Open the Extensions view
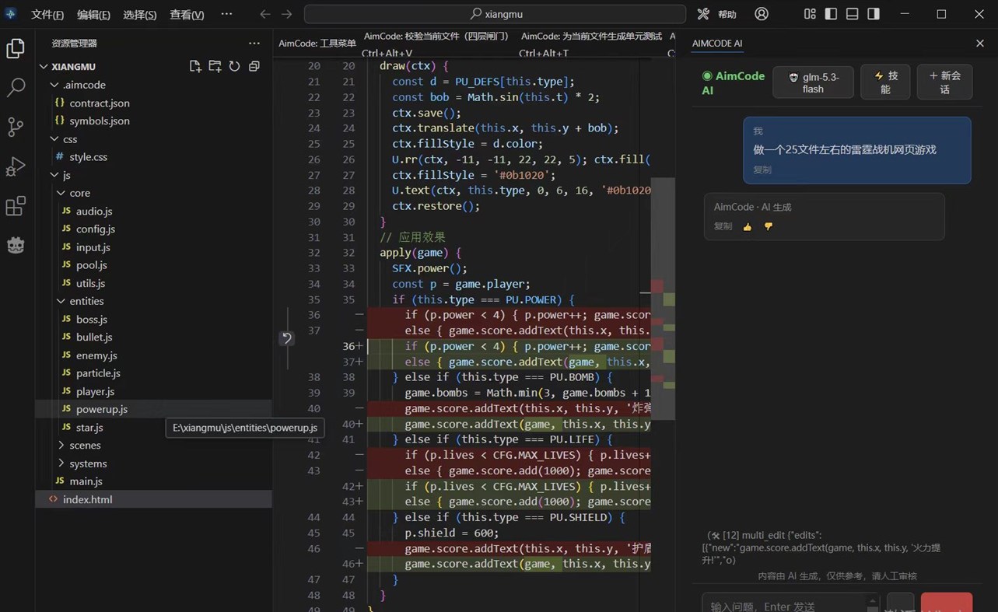The image size is (998, 612). pos(16,206)
